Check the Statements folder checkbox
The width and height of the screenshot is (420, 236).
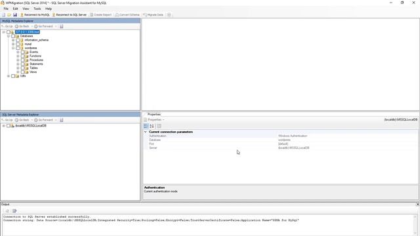coord(22,64)
